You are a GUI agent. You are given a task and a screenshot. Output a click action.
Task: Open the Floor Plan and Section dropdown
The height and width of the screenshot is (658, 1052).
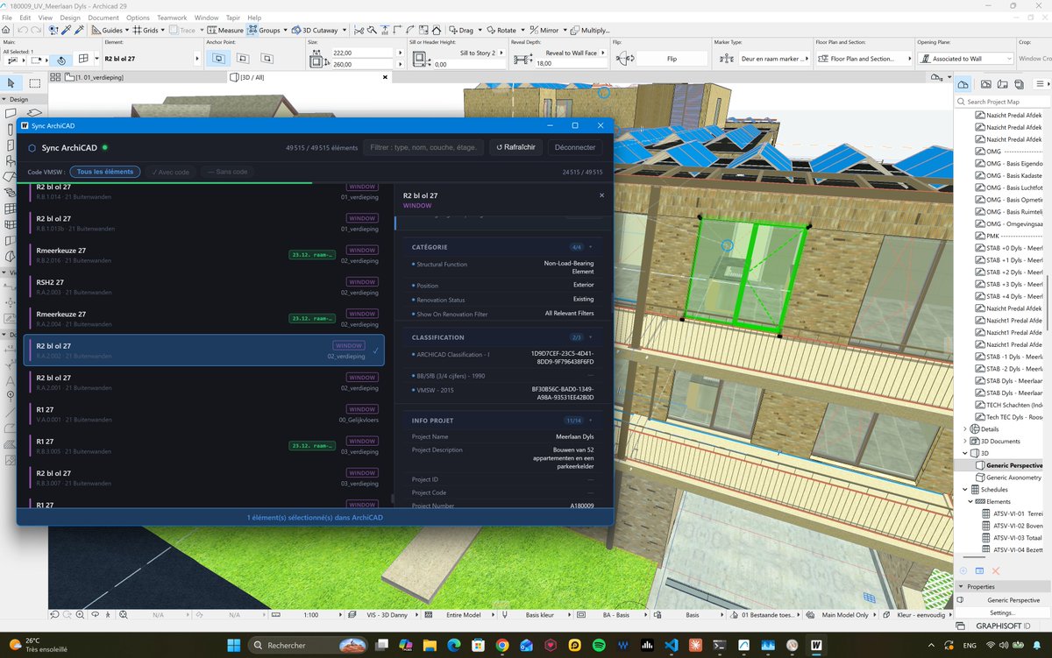coord(866,59)
